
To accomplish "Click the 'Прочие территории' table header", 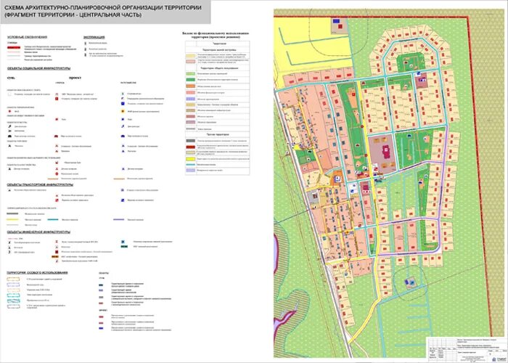I will click(x=218, y=134).
